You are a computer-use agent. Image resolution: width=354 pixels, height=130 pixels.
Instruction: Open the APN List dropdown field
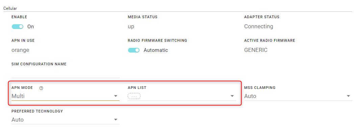tap(182, 96)
